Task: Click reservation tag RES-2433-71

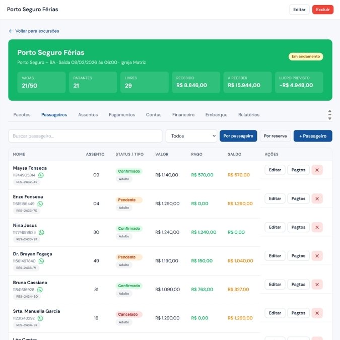Action: point(26,268)
